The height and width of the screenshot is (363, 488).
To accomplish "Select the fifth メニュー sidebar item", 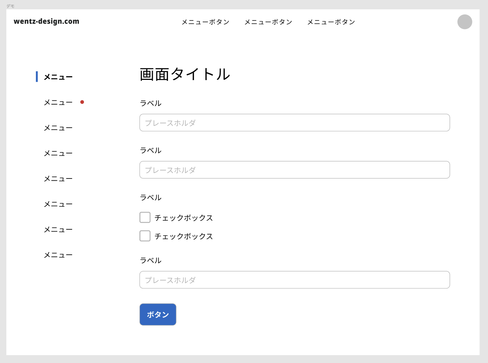I will [x=58, y=178].
